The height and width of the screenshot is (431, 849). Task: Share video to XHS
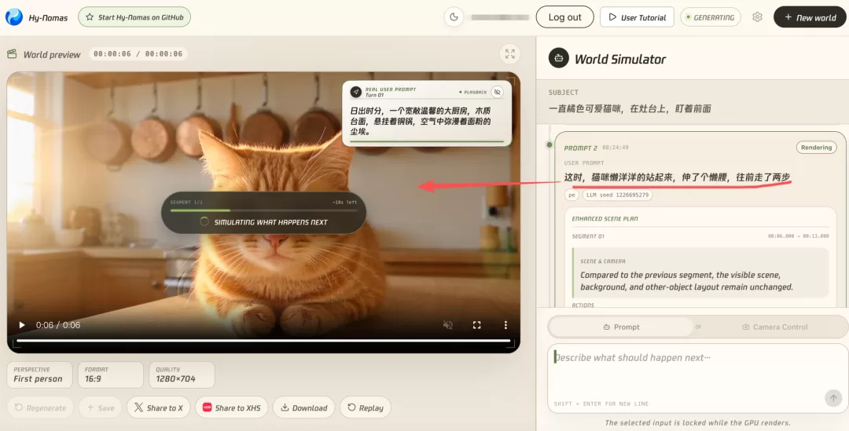(232, 407)
